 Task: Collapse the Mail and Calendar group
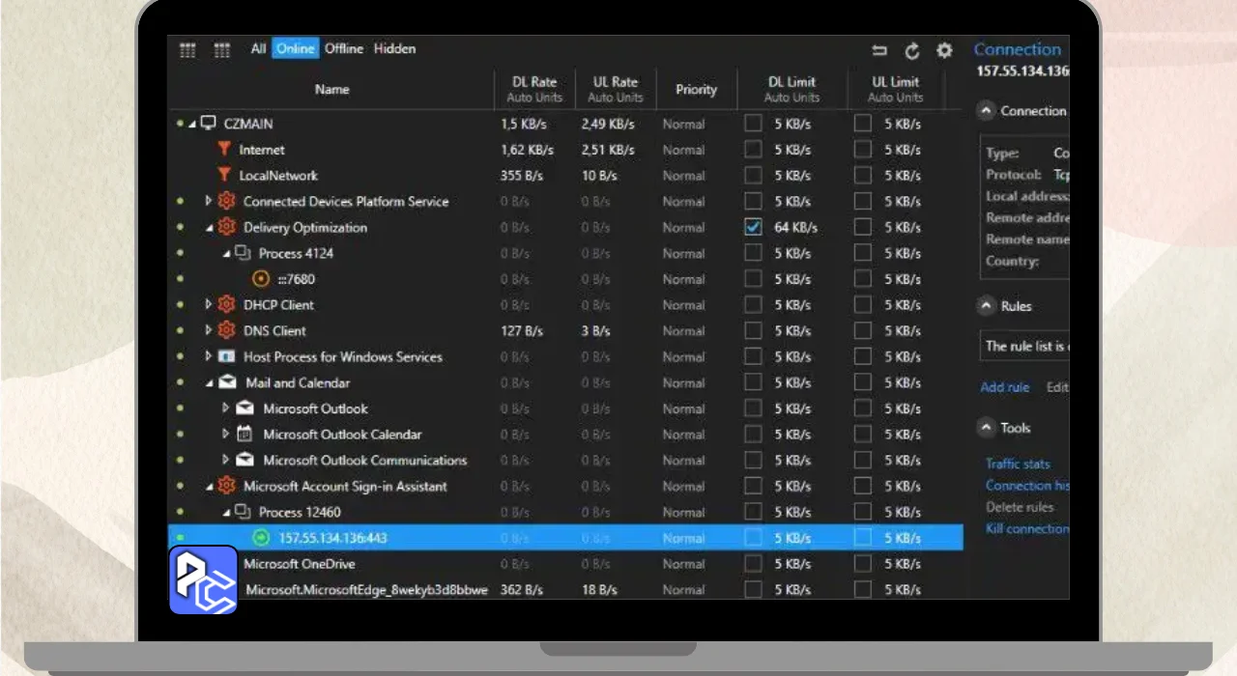(209, 383)
